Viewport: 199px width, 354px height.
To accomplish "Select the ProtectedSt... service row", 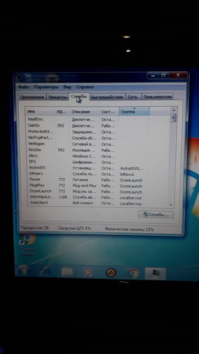I will 98,132.
